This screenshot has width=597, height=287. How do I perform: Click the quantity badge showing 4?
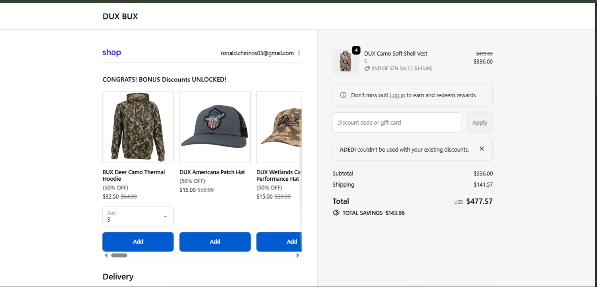pos(356,51)
